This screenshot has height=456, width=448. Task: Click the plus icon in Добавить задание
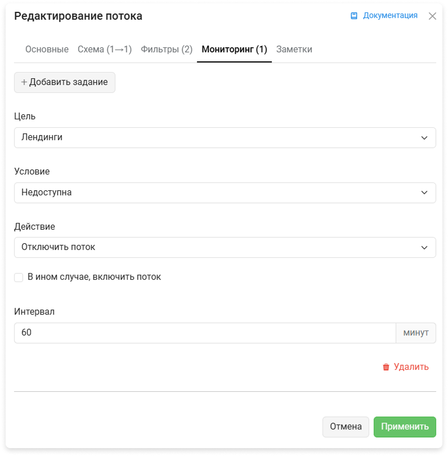point(24,82)
